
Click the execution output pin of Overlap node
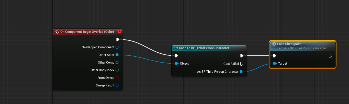[118, 39]
